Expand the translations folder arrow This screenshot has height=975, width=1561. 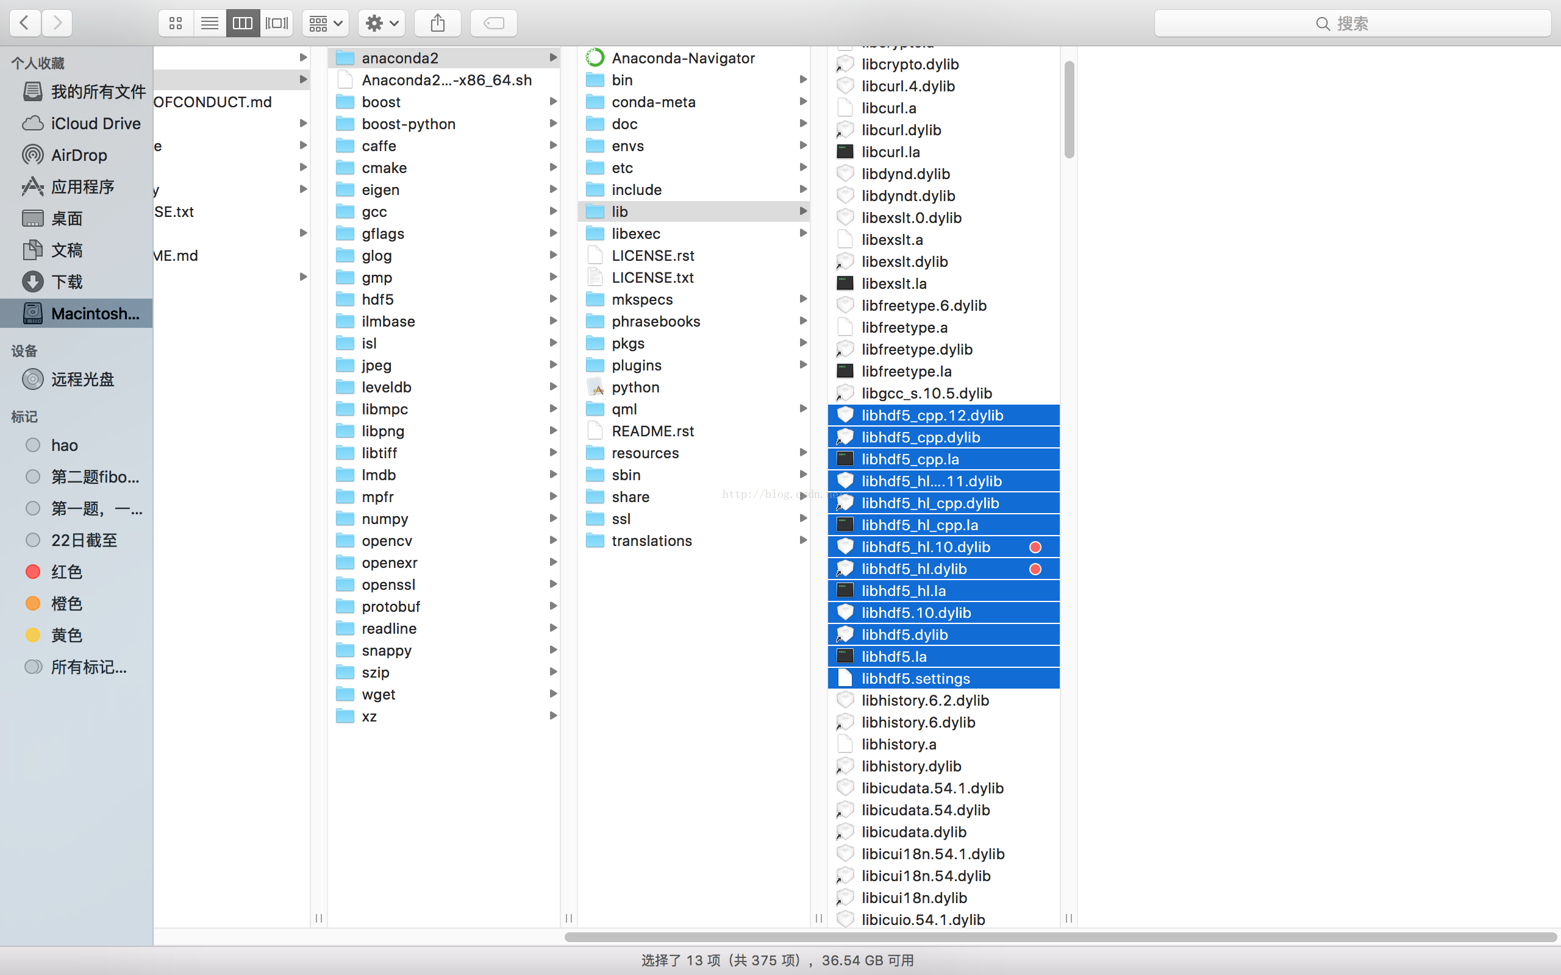click(x=803, y=540)
